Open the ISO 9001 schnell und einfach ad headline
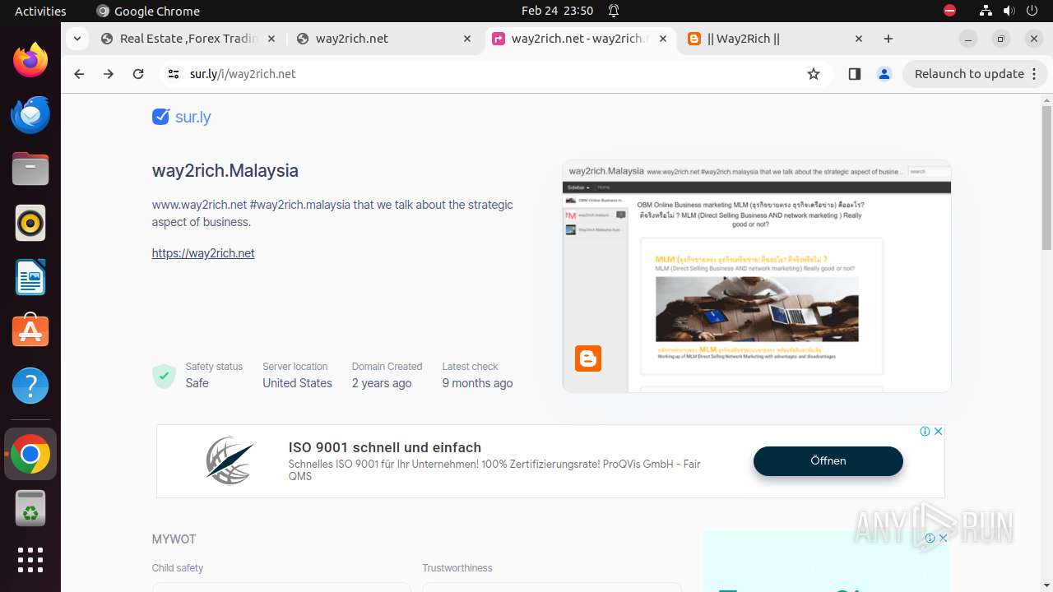Viewport: 1053px width, 592px height. (385, 447)
